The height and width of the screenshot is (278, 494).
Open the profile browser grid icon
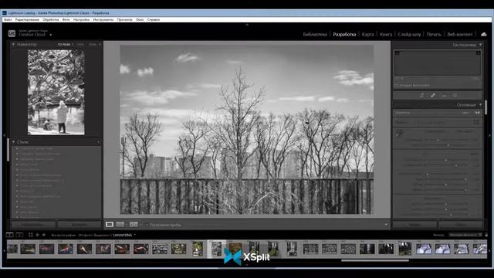pyautogui.click(x=476, y=122)
